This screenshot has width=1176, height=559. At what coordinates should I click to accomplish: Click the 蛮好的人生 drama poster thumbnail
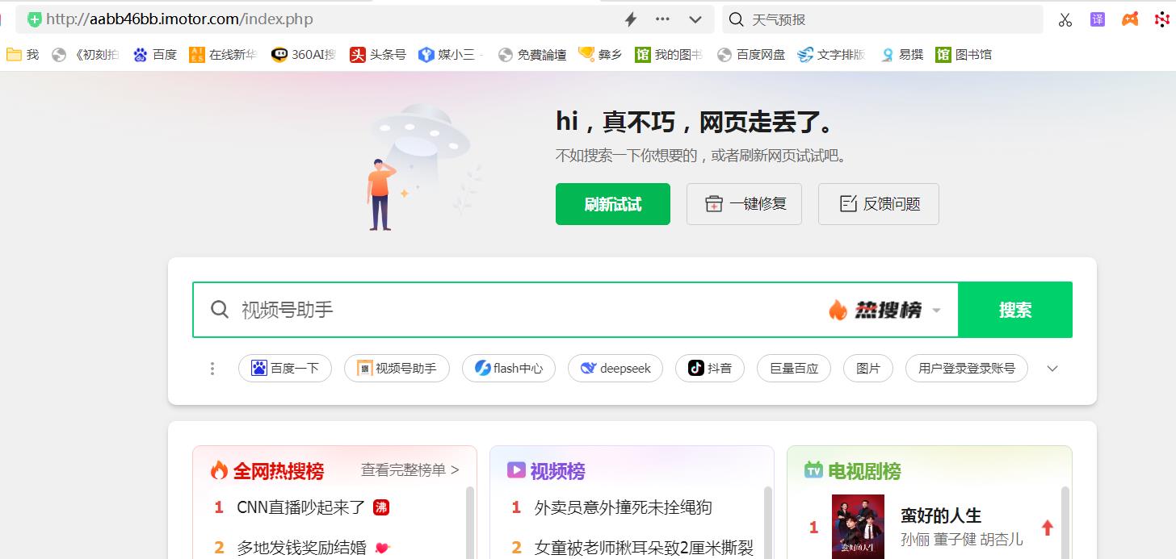(858, 526)
